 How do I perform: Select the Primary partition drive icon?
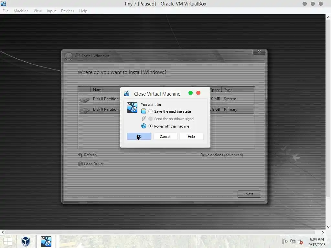pyautogui.click(x=84, y=110)
